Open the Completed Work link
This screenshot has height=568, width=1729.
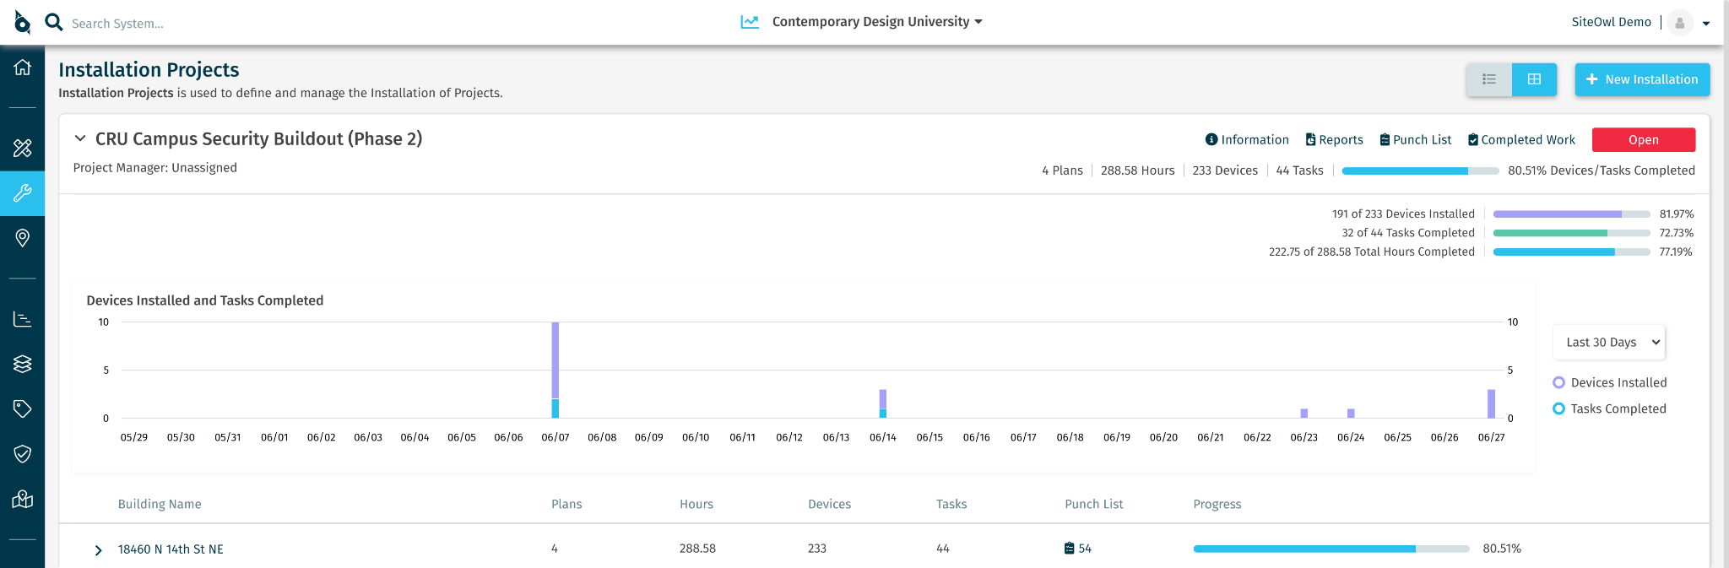[x=1521, y=140]
